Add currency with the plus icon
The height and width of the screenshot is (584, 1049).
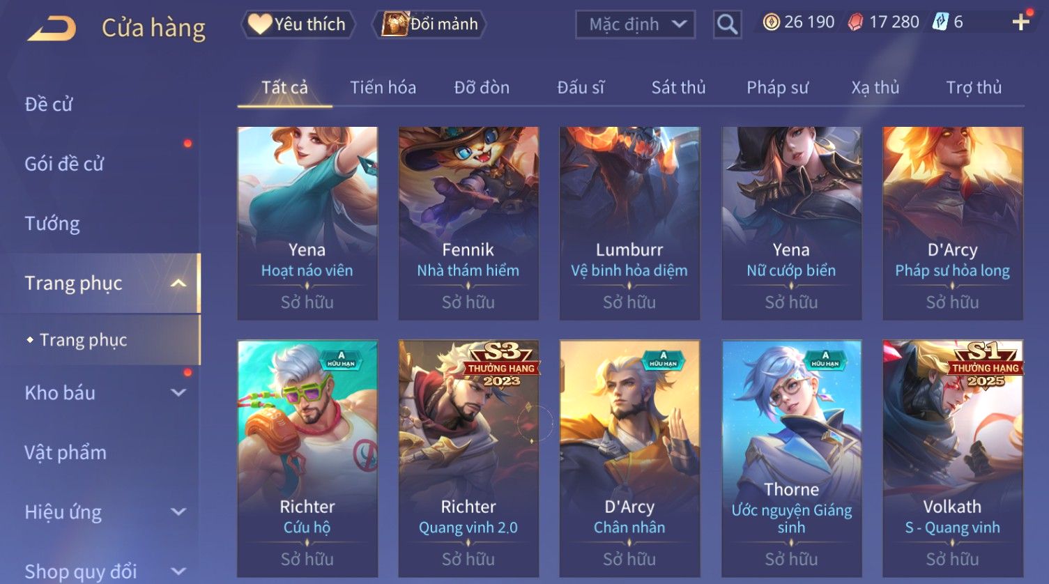pos(1020,22)
